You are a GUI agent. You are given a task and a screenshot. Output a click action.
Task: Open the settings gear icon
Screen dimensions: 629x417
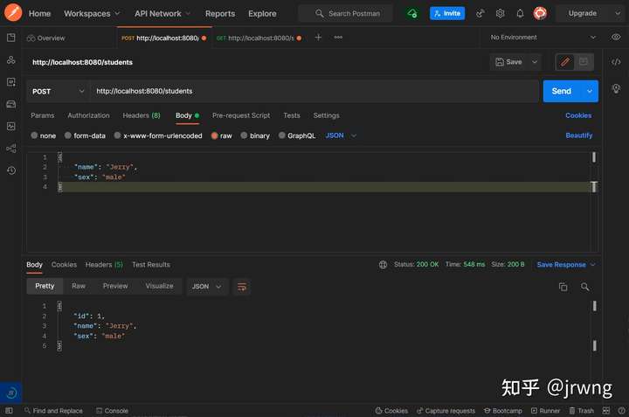(500, 14)
